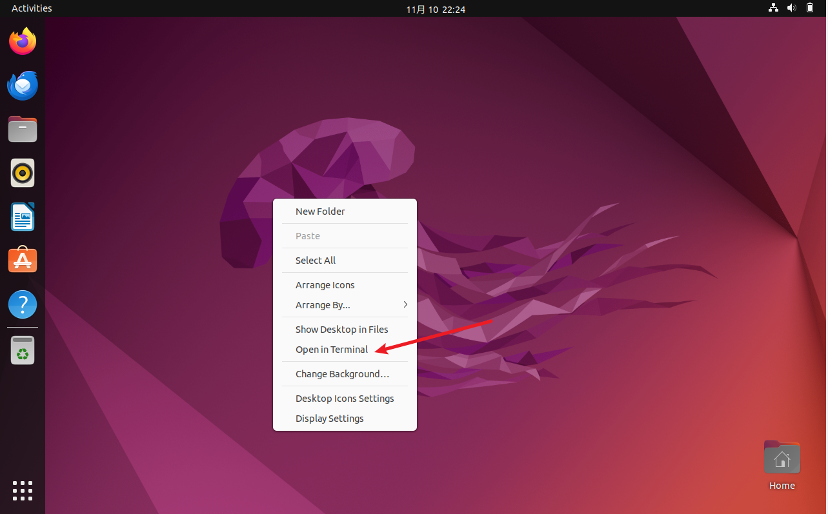This screenshot has height=514, width=828.
Task: Open Desktop Icons Settings
Action: tap(345, 399)
